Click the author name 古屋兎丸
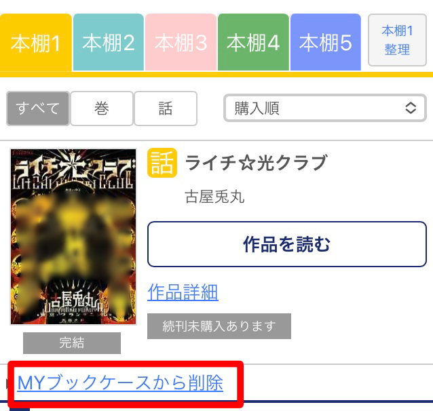 tap(214, 197)
